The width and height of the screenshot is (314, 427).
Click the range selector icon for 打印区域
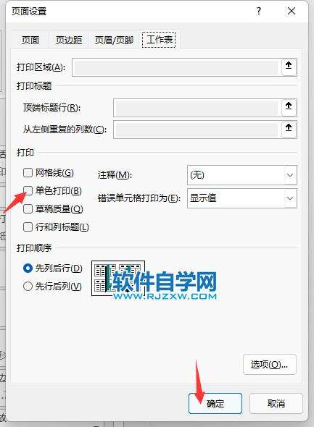tap(289, 67)
